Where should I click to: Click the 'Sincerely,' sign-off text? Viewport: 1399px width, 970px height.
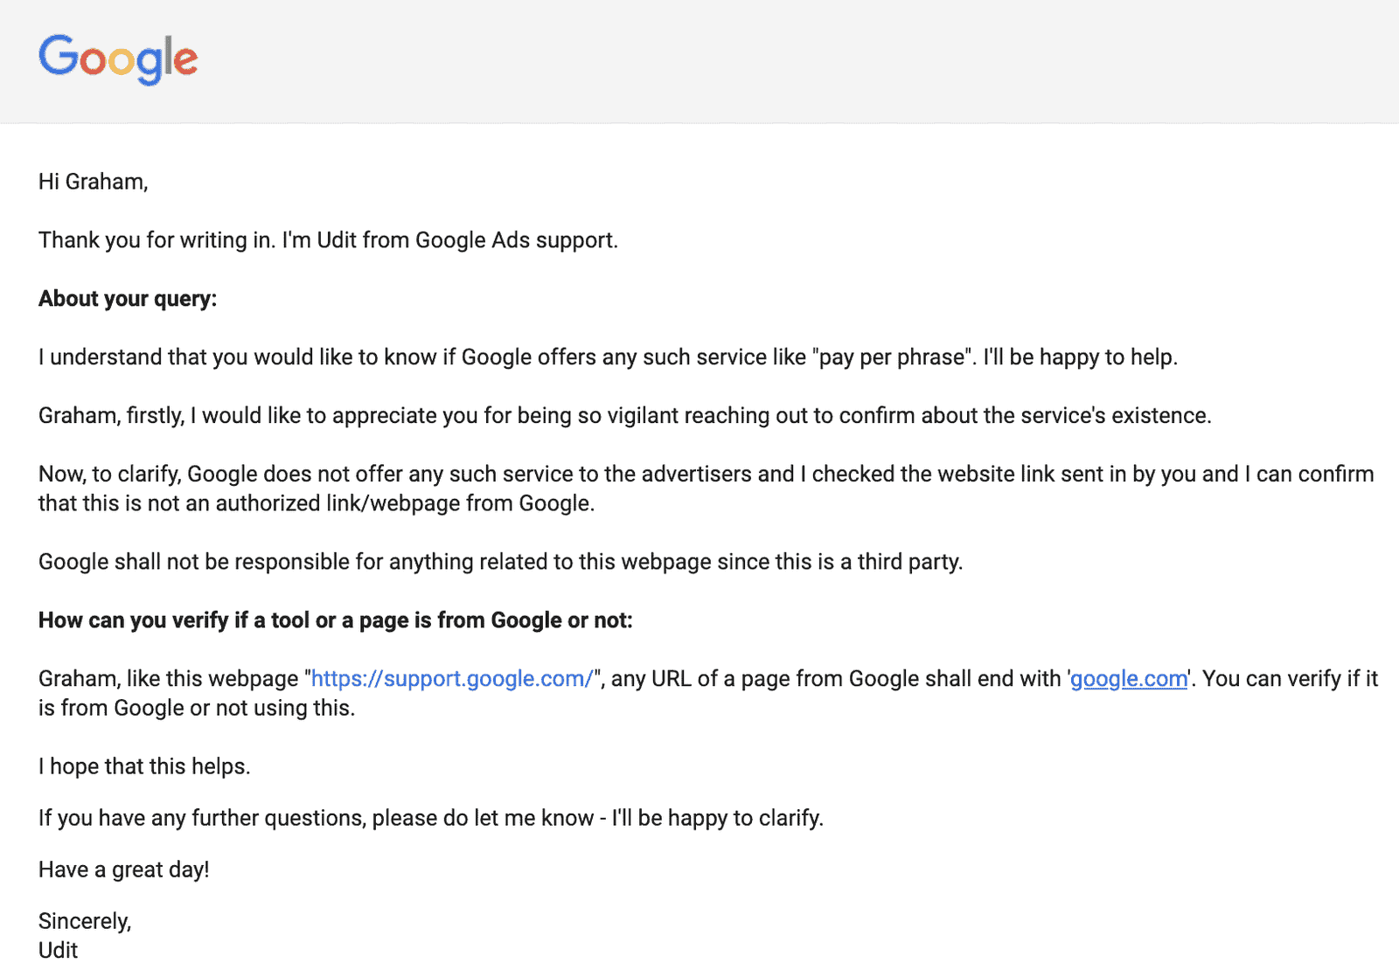point(85,921)
